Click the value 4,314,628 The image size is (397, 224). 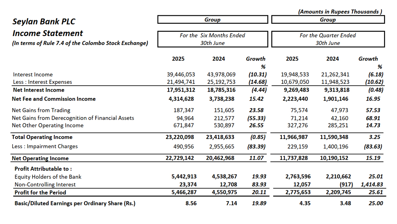coord(182,99)
